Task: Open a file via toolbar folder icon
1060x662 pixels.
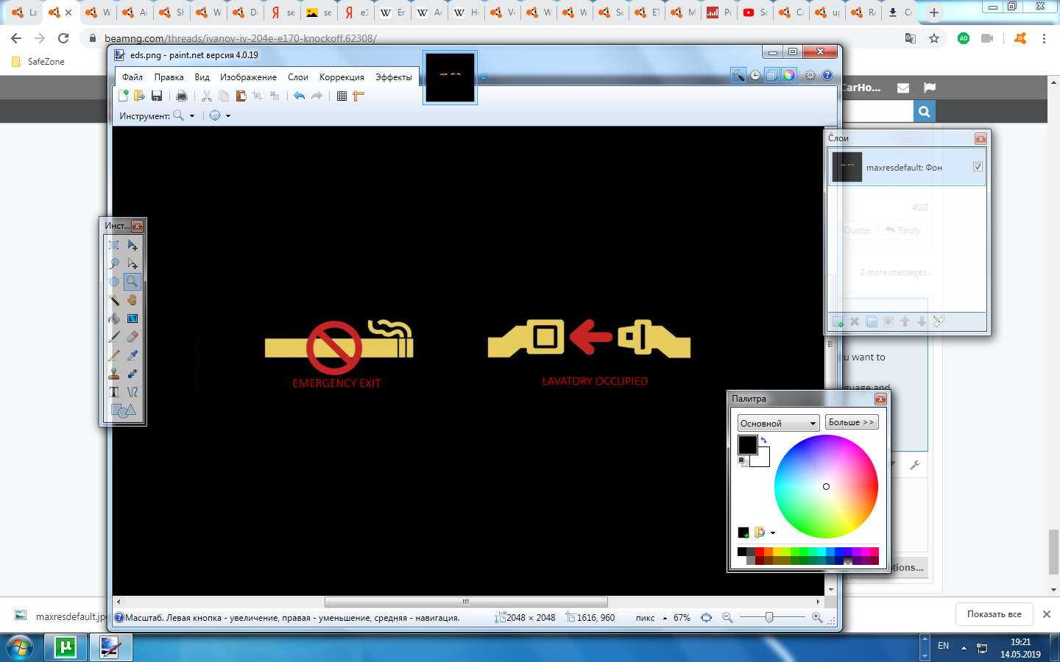Action: pyautogui.click(x=139, y=96)
